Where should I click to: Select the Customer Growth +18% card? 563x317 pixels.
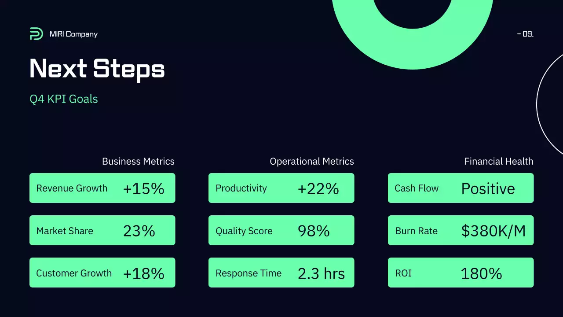[102, 273]
